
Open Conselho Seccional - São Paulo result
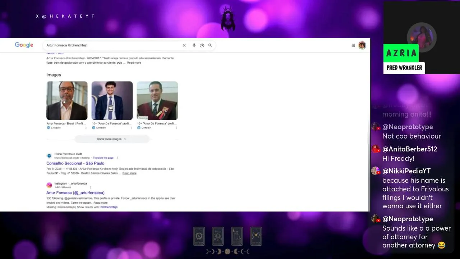click(75, 163)
